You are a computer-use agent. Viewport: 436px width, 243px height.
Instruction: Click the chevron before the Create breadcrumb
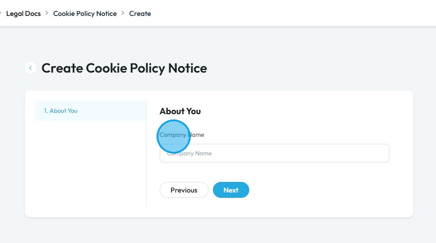[x=123, y=13]
